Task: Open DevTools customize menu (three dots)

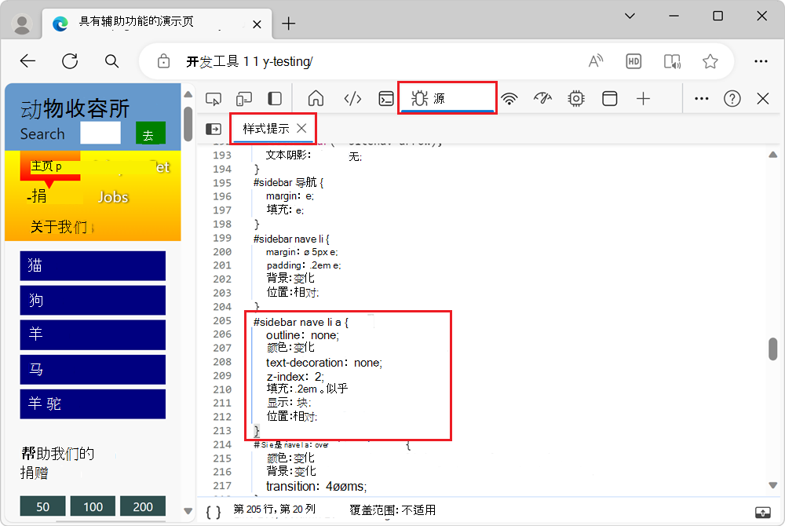Action: (701, 98)
